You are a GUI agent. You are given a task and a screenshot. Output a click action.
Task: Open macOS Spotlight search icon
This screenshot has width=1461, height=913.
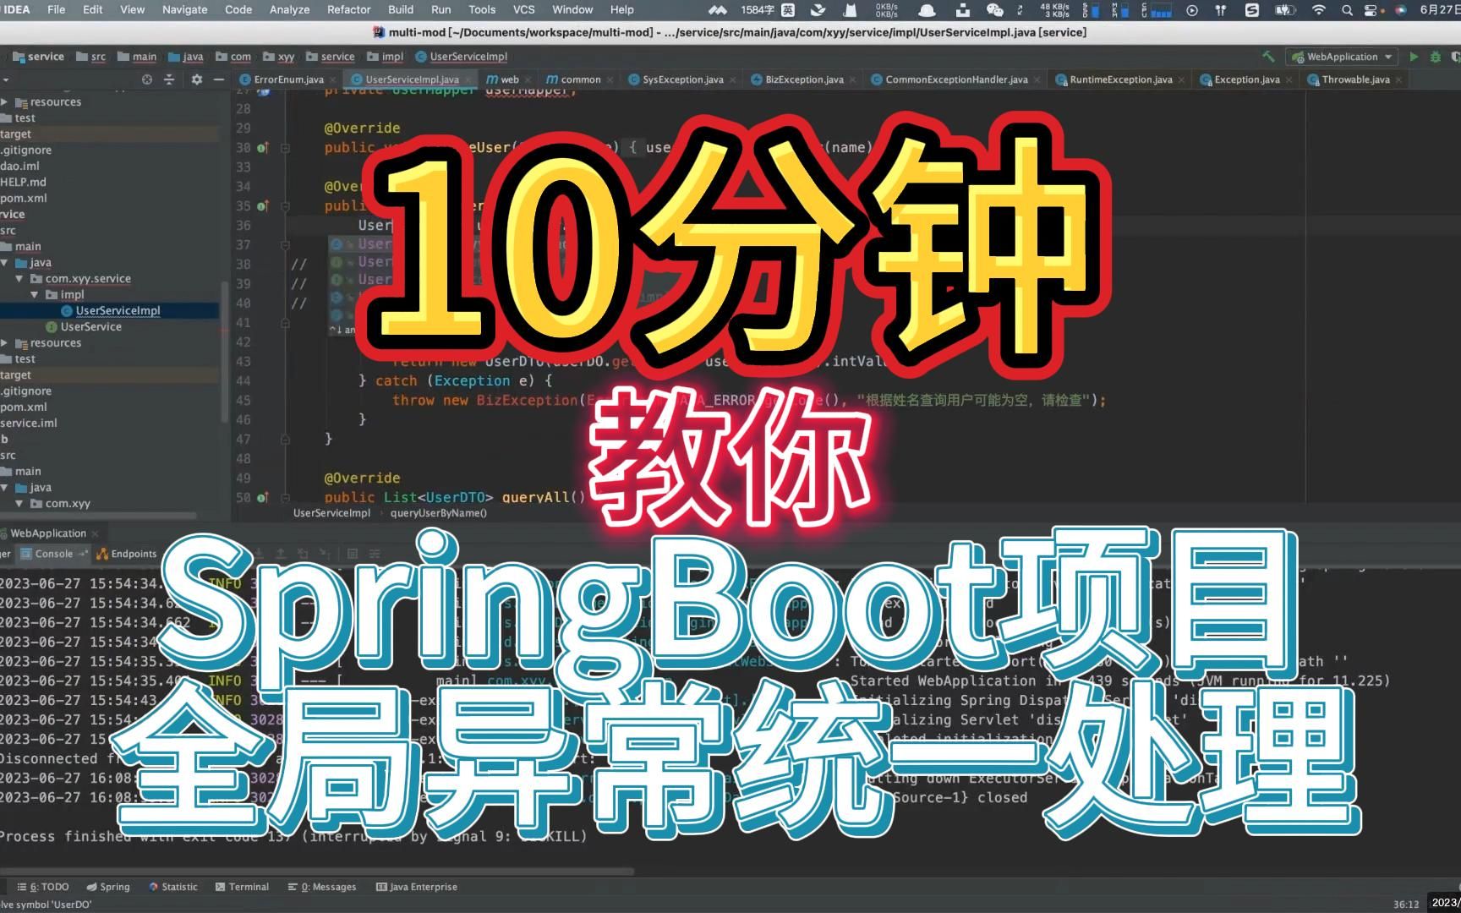click(1346, 10)
